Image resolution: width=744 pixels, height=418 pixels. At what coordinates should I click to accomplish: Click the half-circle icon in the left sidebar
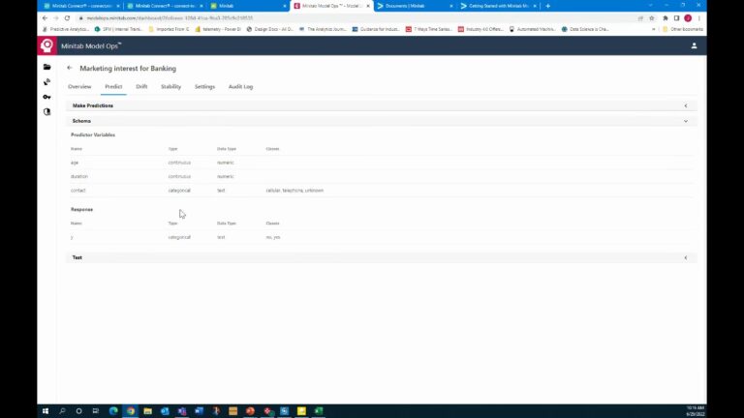46,112
